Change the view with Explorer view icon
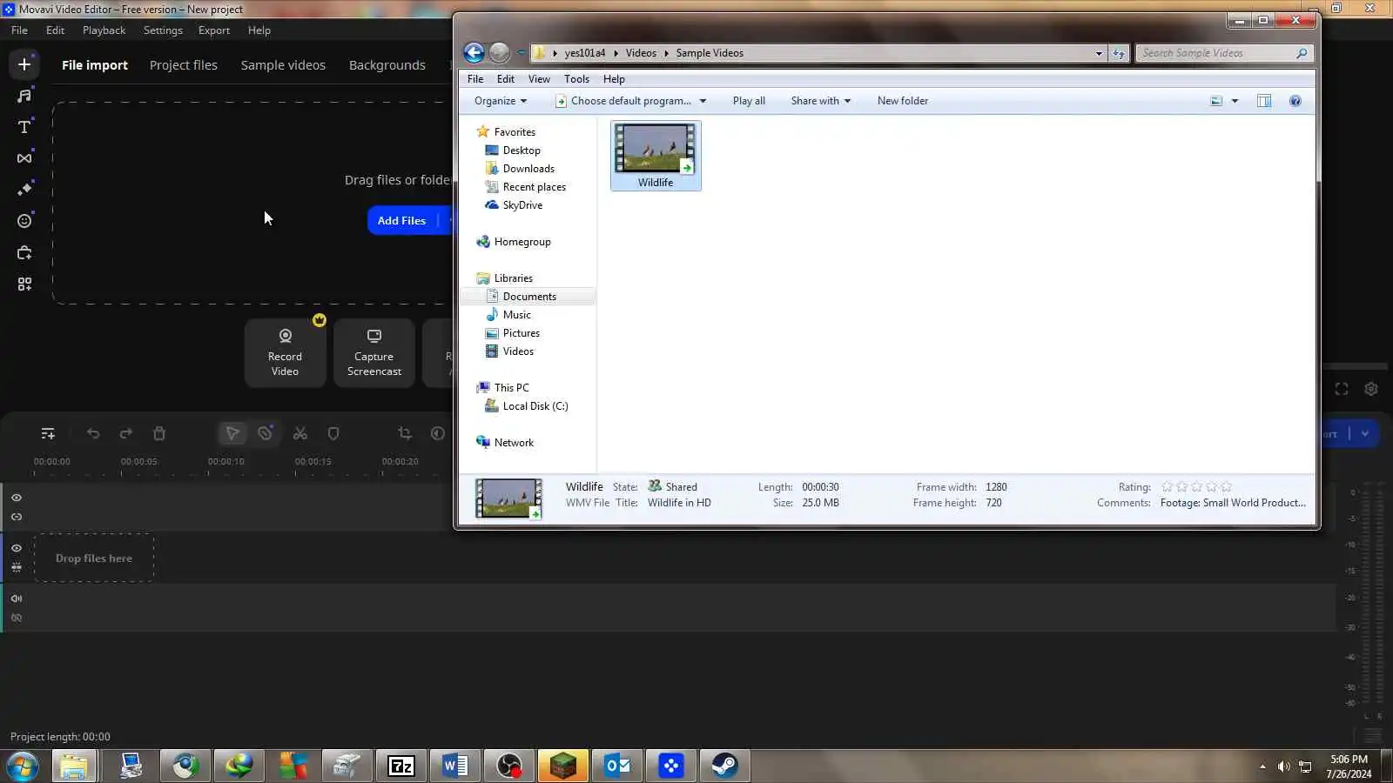The width and height of the screenshot is (1393, 783). (x=1216, y=101)
